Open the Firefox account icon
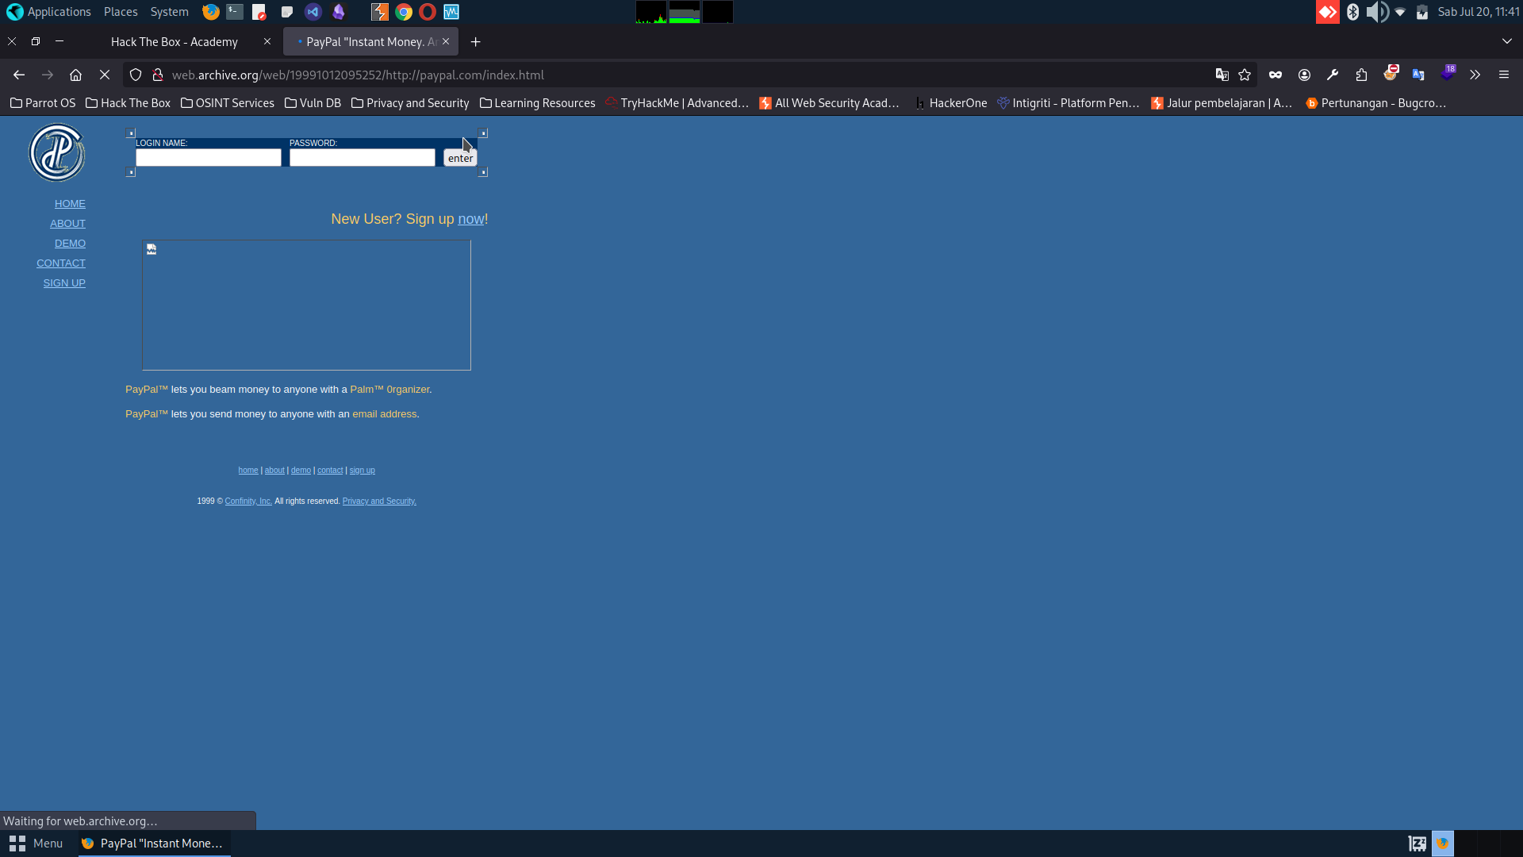Viewport: 1523px width, 857px height. 1304,75
